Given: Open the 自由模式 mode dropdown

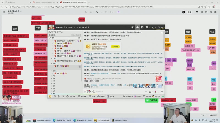Looking at the screenshot, I should point(53,35).
